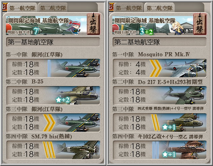Switch to 第一航空隊 tab in right panel

point(129,8)
